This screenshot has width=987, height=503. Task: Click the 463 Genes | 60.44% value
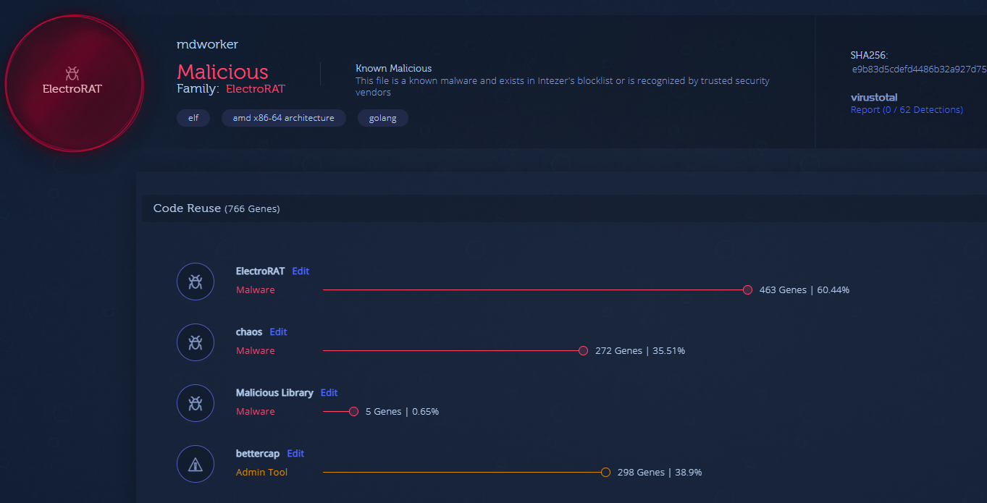pyautogui.click(x=805, y=289)
